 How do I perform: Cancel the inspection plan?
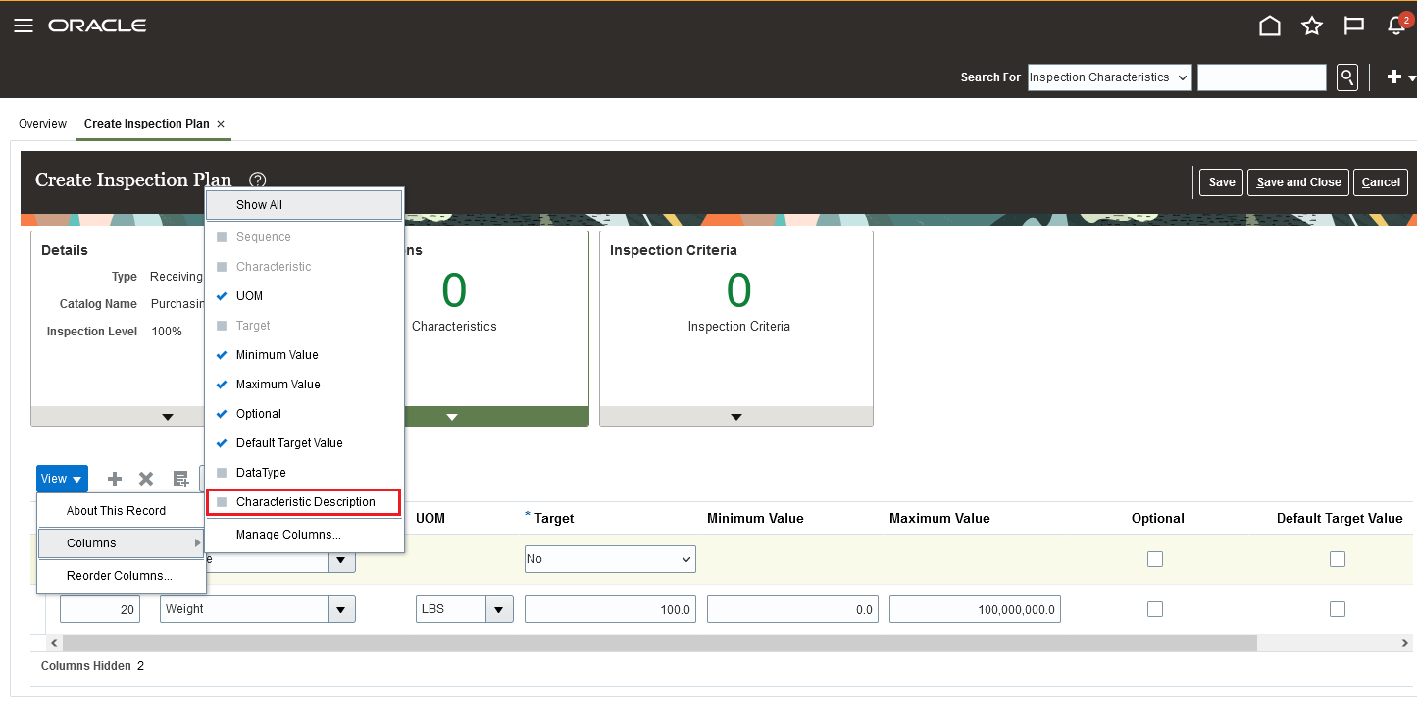(1381, 182)
